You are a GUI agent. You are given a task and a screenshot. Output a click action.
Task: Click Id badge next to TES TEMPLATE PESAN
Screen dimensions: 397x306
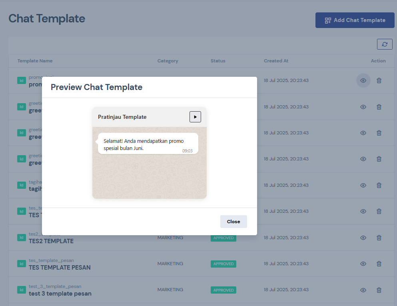pyautogui.click(x=22, y=264)
